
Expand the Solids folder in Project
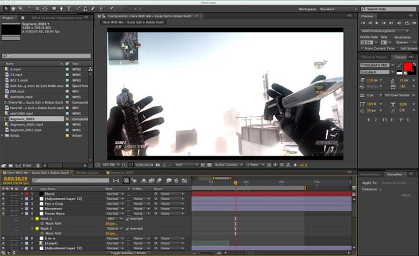[x=3, y=135]
